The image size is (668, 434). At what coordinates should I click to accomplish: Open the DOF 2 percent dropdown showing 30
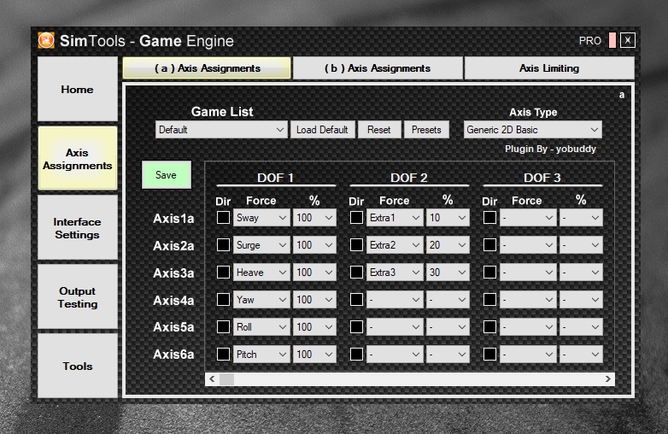click(448, 273)
